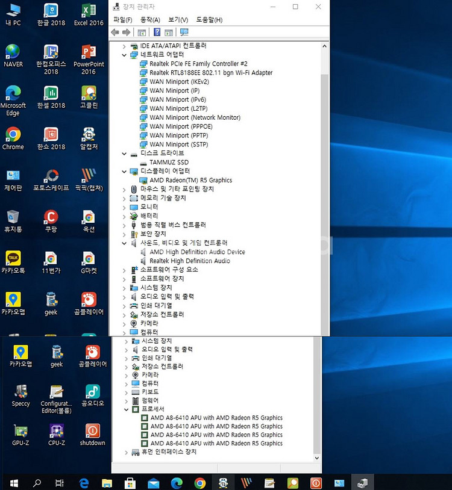Screen dimensions: 452x490
Task: Select the TAMMUZ SSD device
Action: tap(169, 163)
